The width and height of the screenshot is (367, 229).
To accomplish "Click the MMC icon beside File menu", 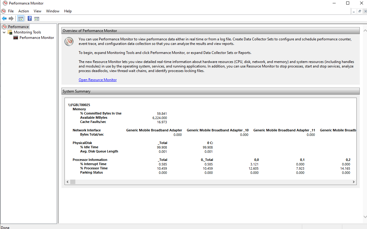I will tap(3, 11).
